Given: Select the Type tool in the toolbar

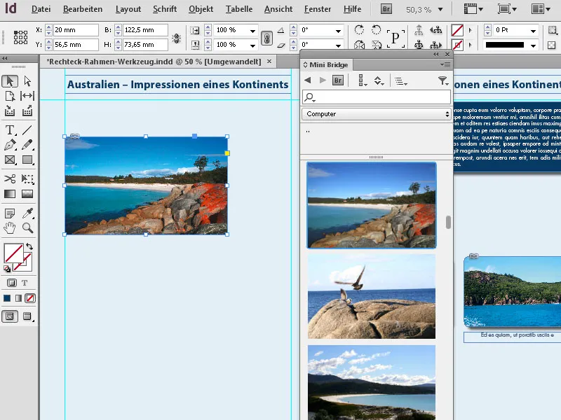Looking at the screenshot, I should [x=9, y=129].
